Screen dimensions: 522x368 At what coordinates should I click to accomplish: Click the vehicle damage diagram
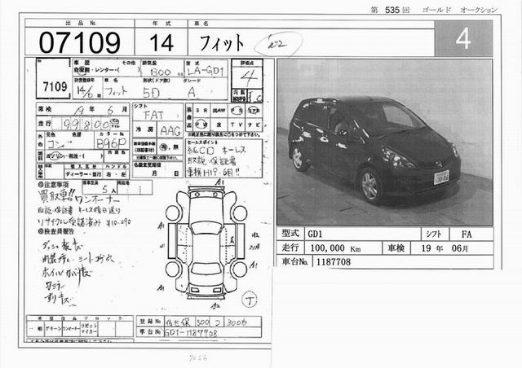pos(206,243)
